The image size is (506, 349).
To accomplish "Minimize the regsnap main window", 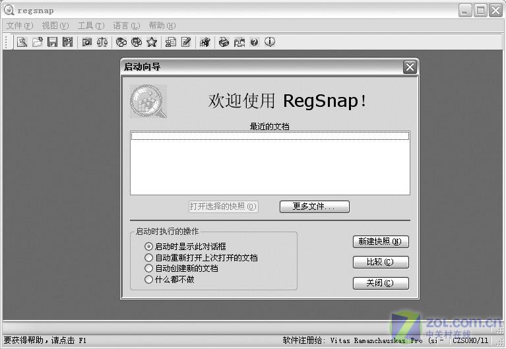I will point(465,11).
